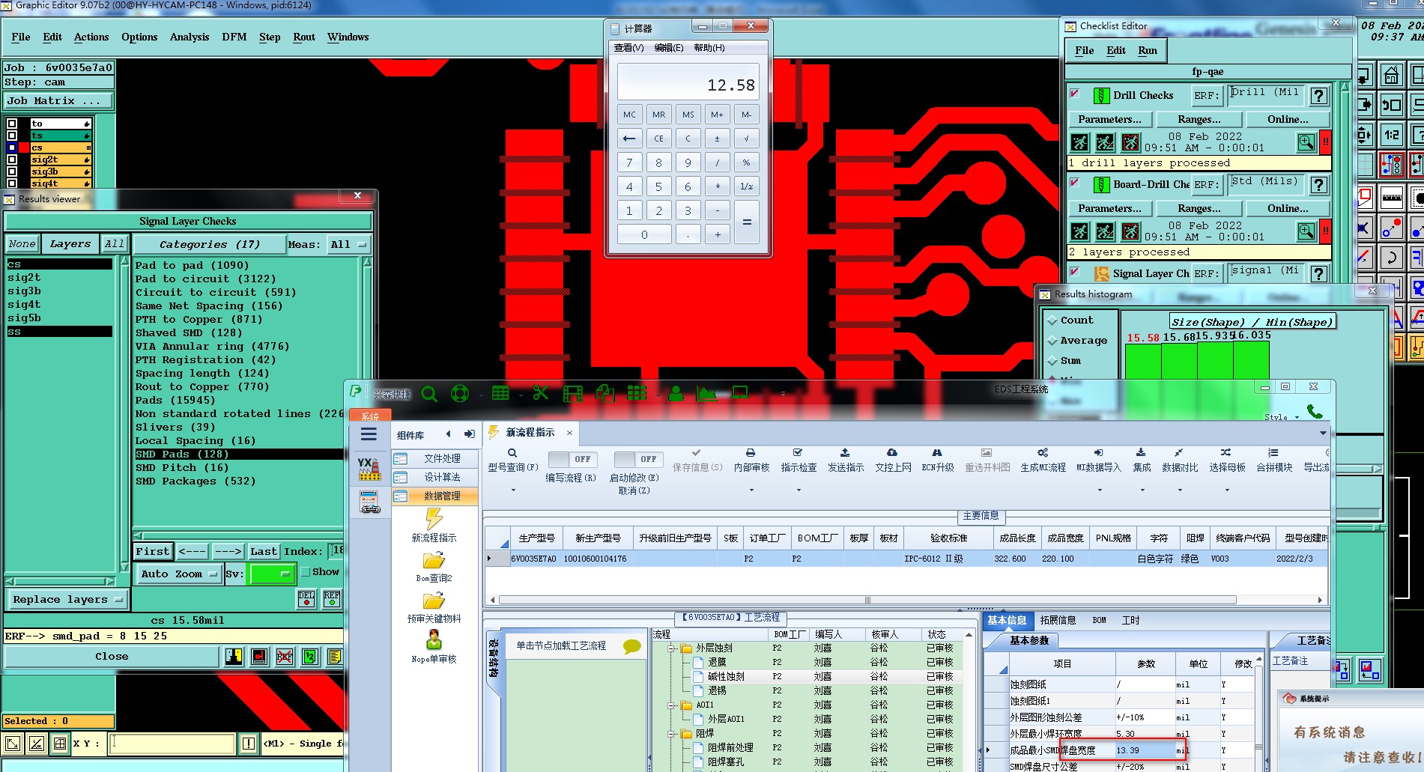Click the first run icon under Drill Checks
Screen dimensions: 1424x772
click(x=1079, y=142)
